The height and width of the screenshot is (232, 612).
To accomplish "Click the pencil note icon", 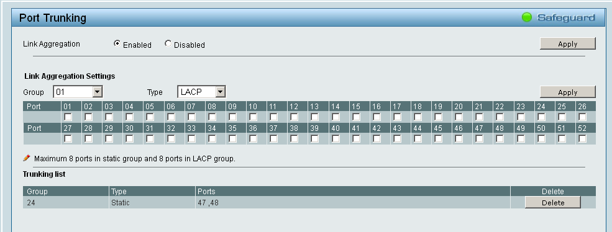I will click(x=27, y=158).
